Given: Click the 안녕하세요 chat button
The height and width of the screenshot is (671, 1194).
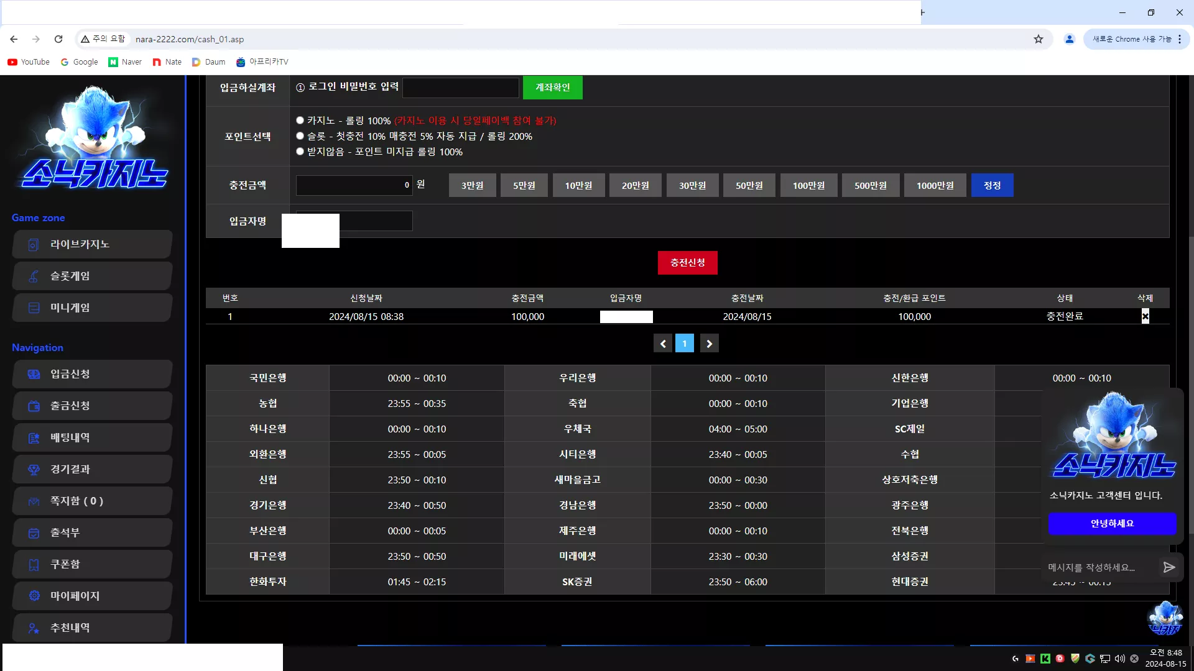Looking at the screenshot, I should (x=1113, y=524).
